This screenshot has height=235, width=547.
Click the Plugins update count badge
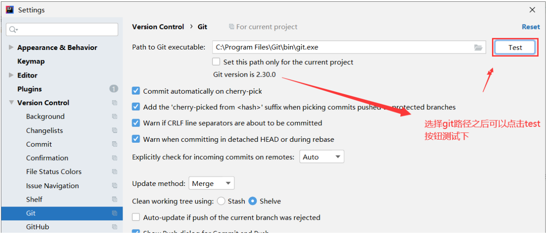click(x=114, y=89)
